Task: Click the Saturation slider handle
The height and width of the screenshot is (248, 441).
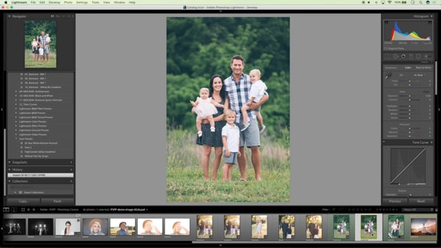Action: click(409, 136)
